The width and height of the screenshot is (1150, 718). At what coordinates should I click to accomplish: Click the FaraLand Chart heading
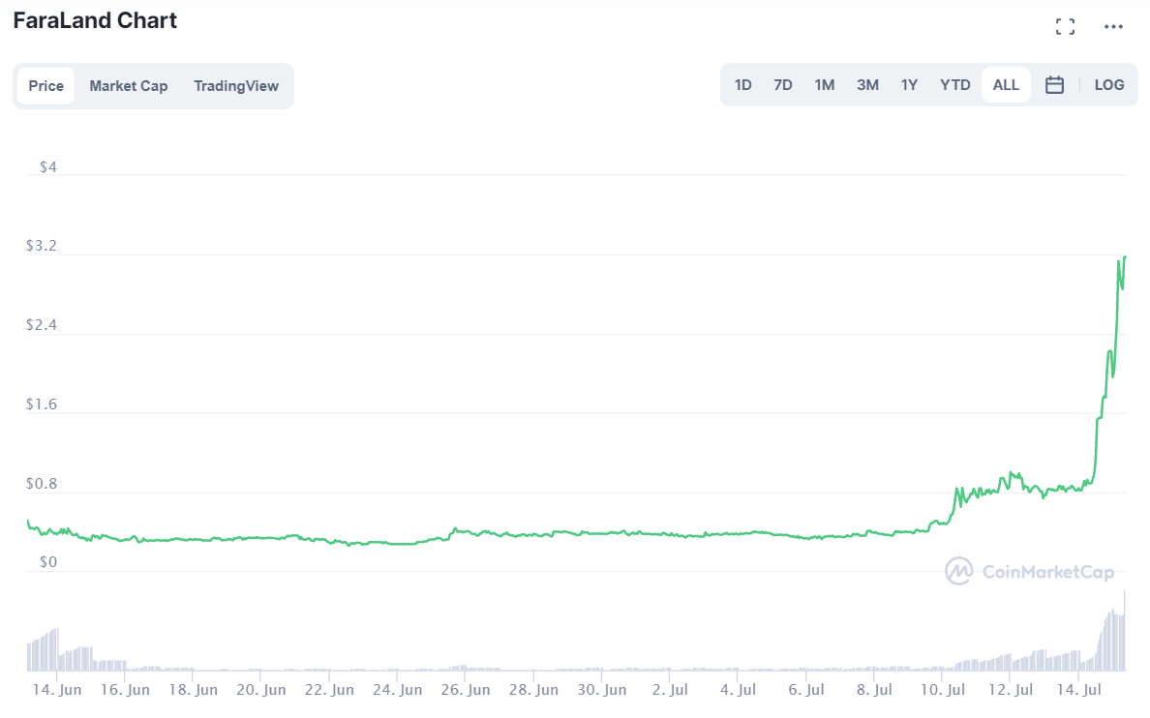95,20
